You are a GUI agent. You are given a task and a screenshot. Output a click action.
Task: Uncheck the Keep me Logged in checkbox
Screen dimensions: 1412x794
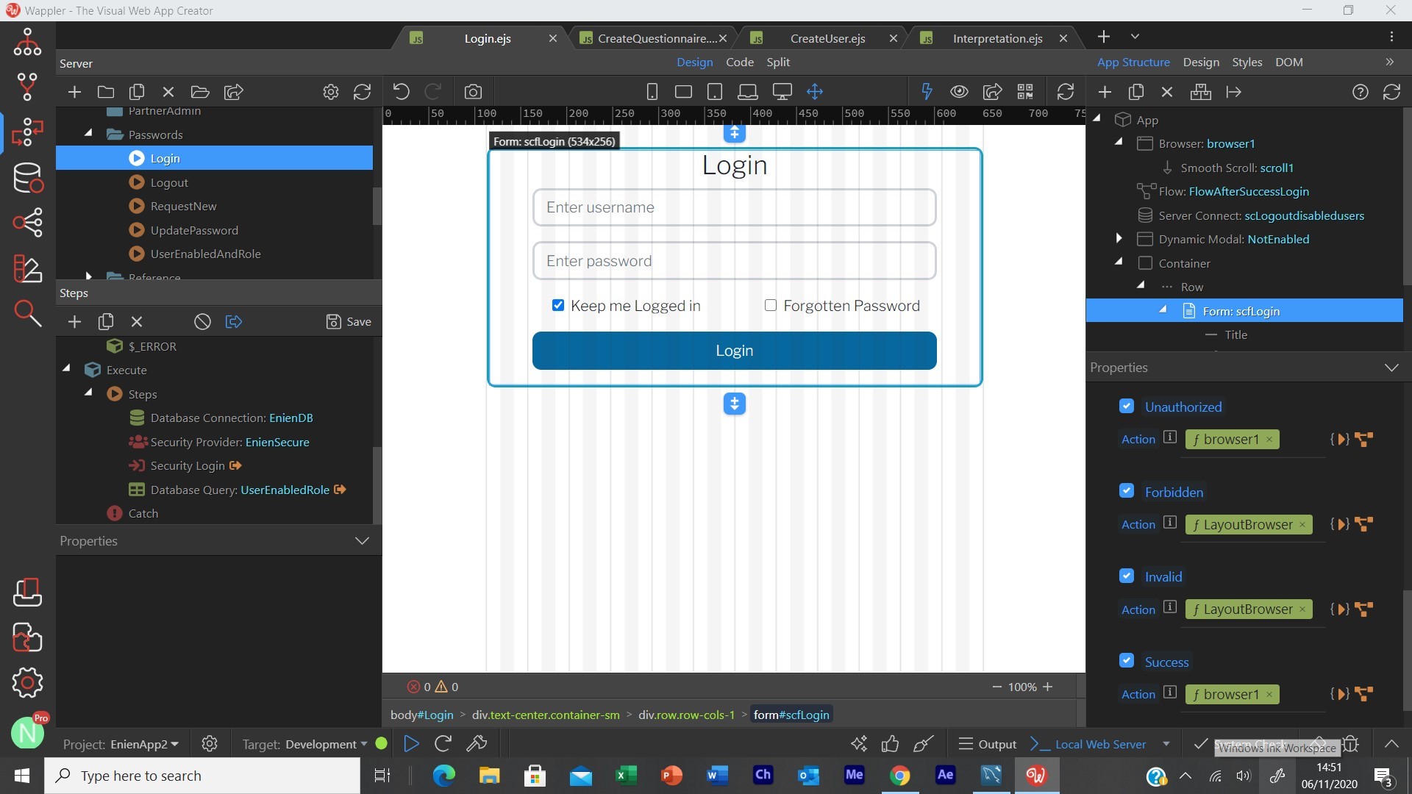click(558, 305)
